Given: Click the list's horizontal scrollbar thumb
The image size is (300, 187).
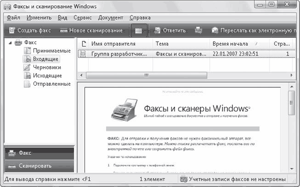Looking at the screenshot, I should point(146,75).
